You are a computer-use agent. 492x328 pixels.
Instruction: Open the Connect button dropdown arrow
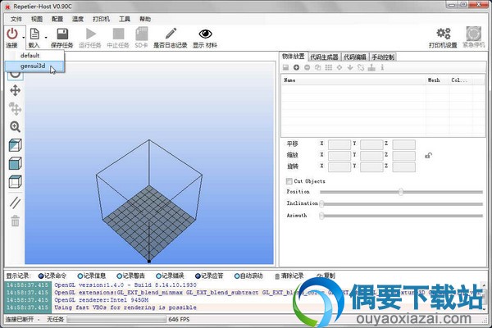click(23, 38)
